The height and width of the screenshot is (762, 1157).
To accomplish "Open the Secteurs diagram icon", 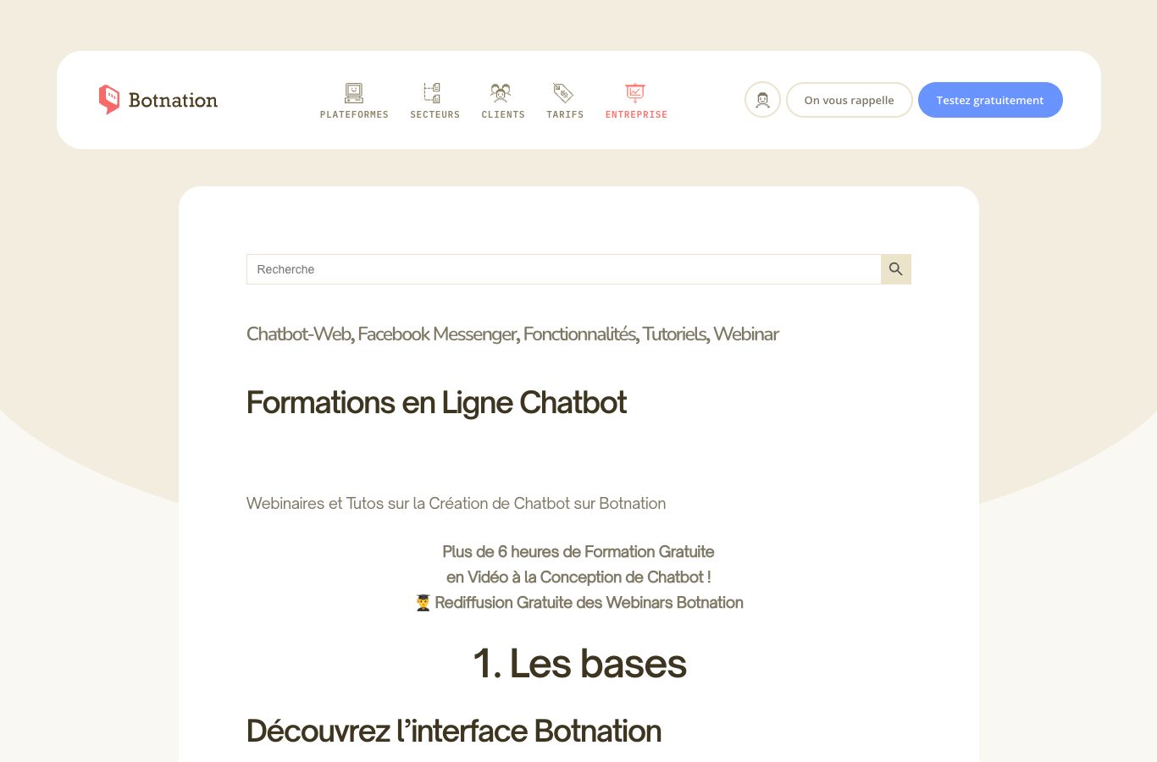I will coord(432,92).
